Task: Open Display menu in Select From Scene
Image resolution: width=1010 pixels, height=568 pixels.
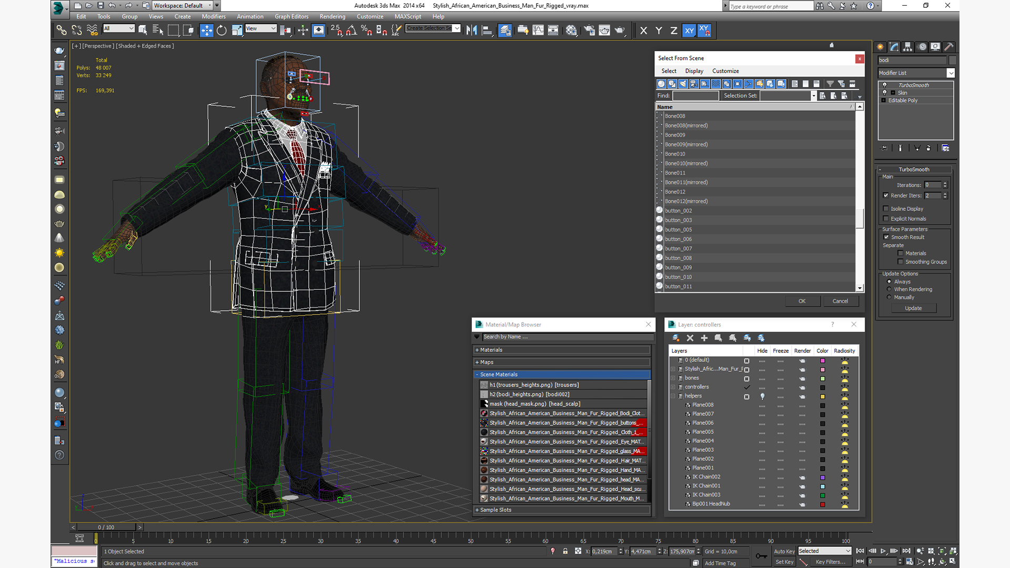Action: [x=694, y=71]
